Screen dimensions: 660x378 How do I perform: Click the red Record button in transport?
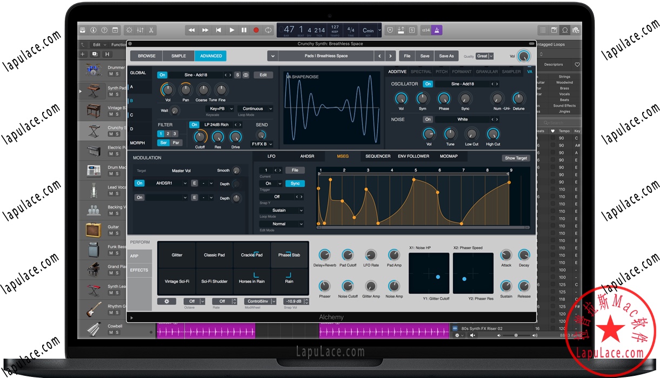[x=256, y=30]
